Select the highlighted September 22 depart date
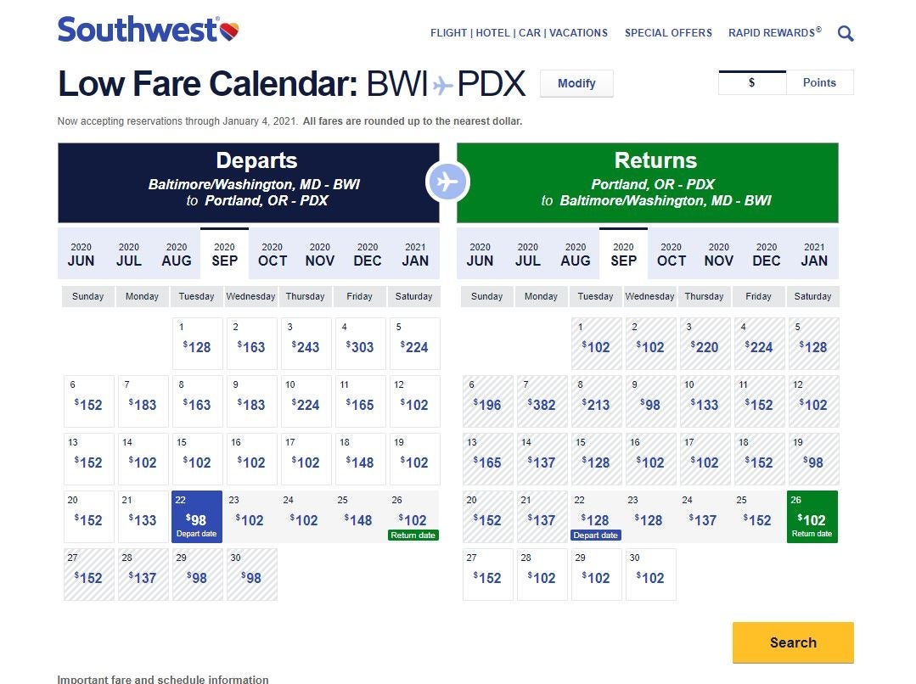916x684 pixels. (197, 516)
